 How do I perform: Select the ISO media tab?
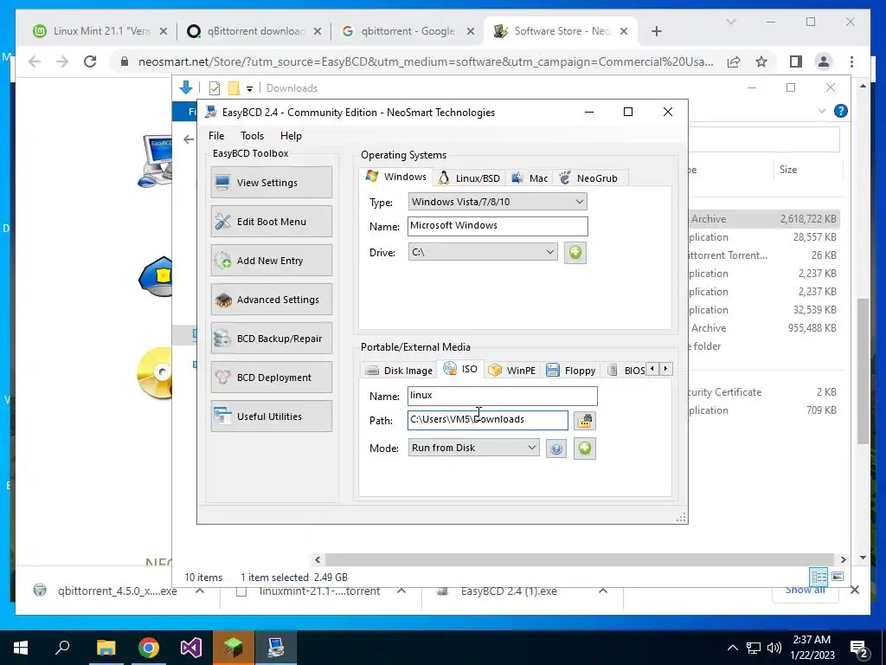click(460, 369)
